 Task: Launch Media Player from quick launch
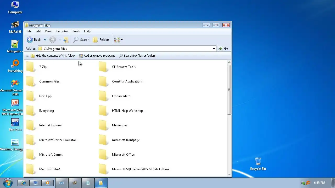coord(48,183)
